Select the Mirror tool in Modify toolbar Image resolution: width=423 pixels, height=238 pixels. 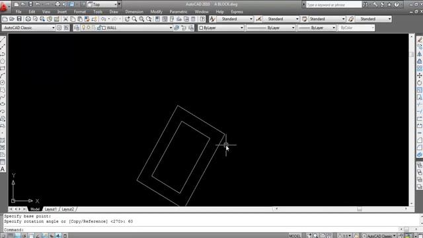pyautogui.click(x=420, y=54)
